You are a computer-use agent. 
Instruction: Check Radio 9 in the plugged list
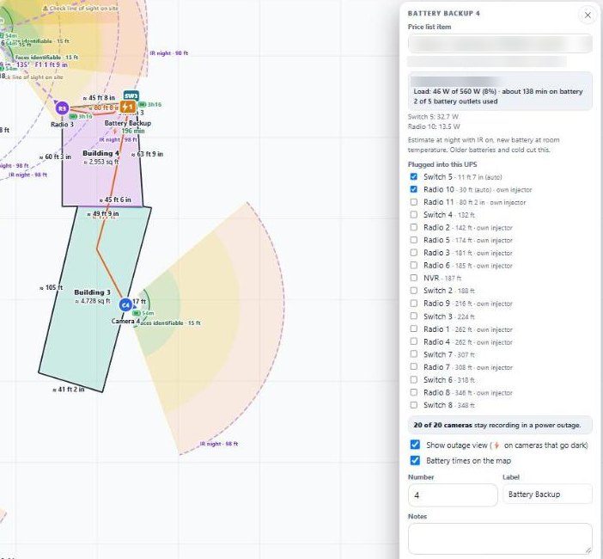(x=413, y=304)
